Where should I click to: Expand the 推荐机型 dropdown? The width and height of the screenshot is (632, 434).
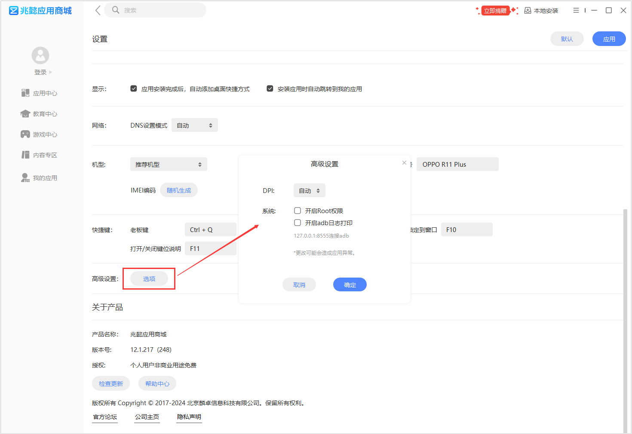tap(169, 165)
